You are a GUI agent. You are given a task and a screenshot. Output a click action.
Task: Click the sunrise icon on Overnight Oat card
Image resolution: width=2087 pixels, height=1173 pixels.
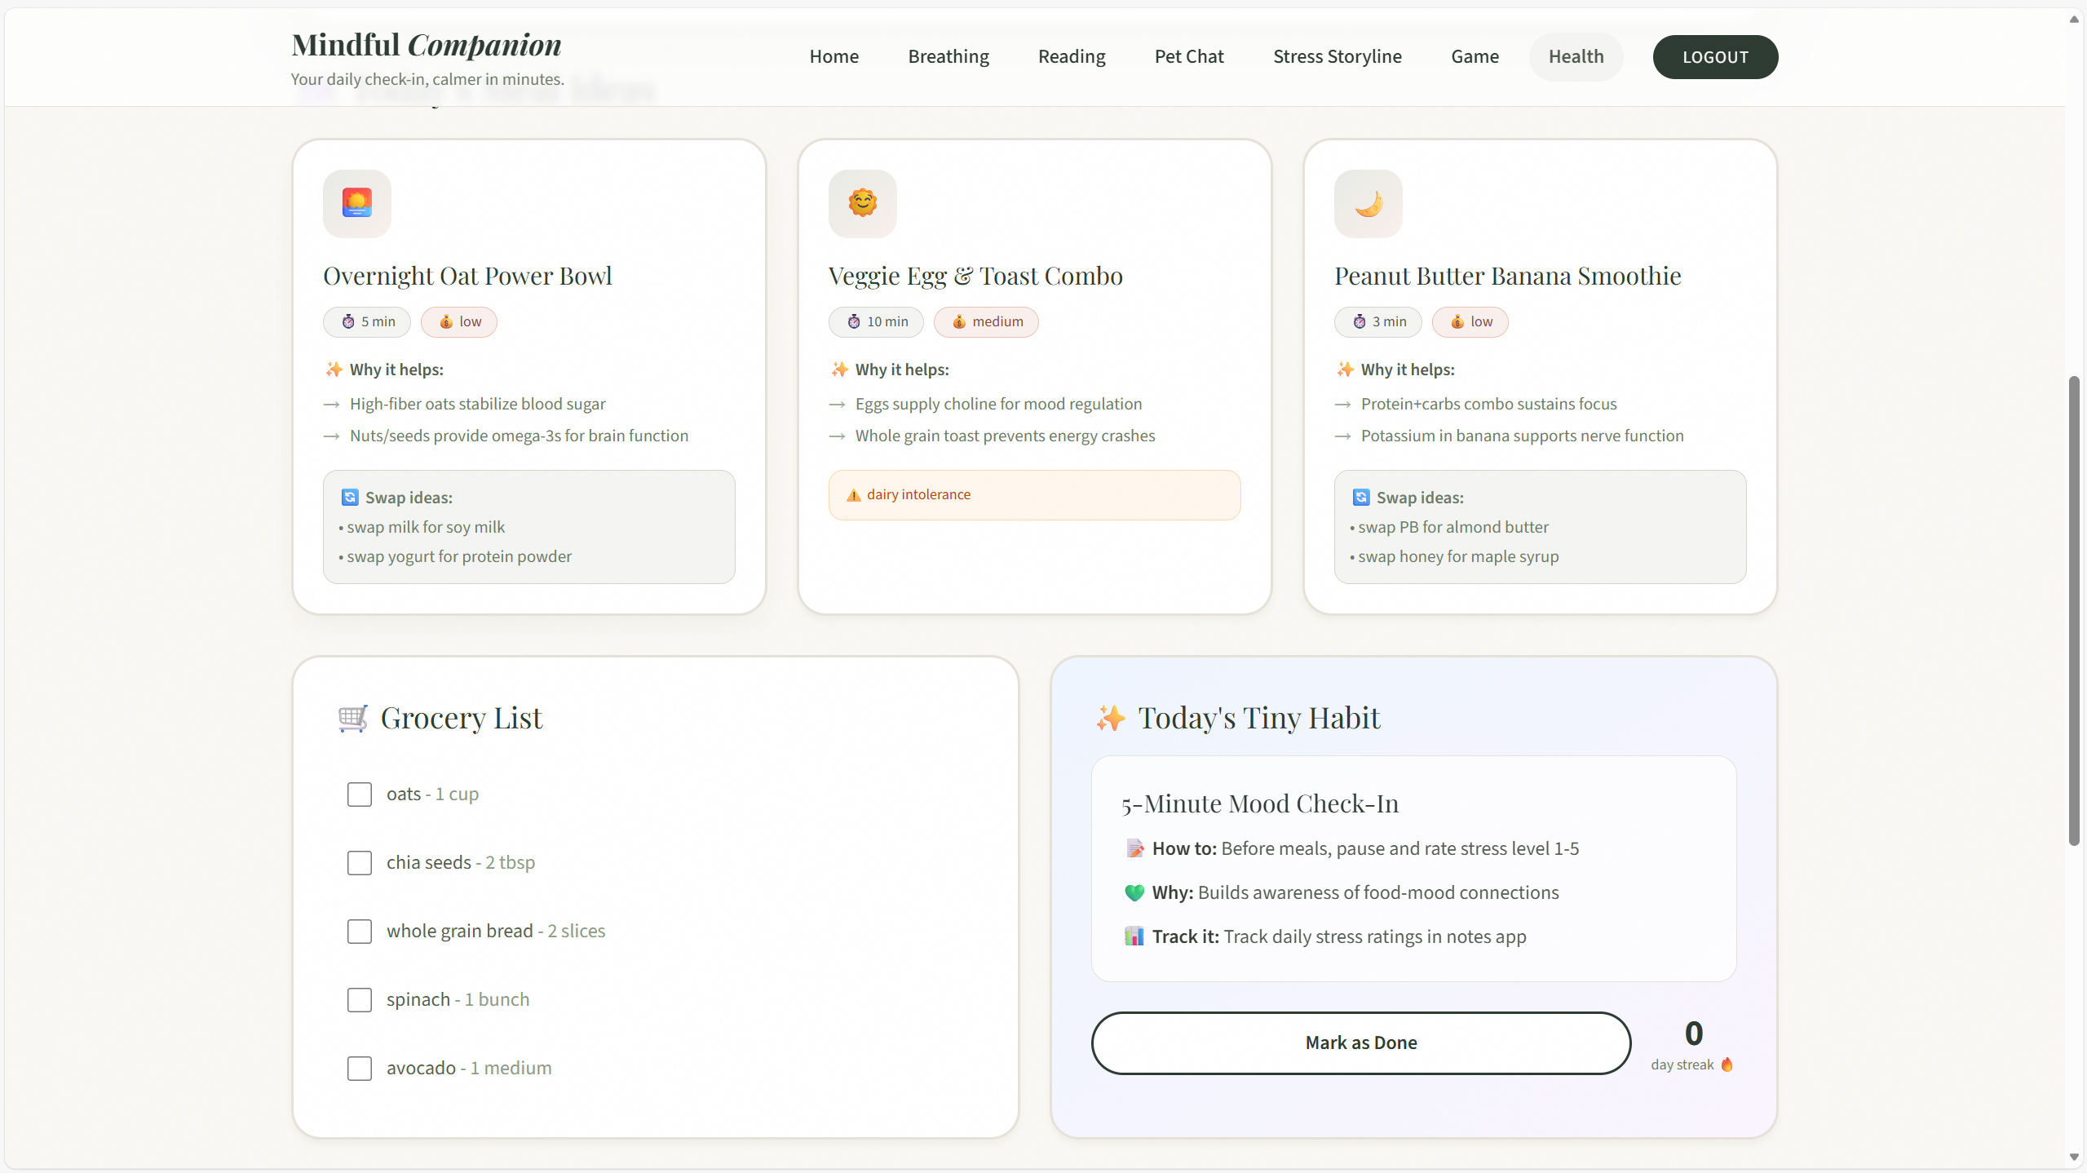[x=356, y=203]
